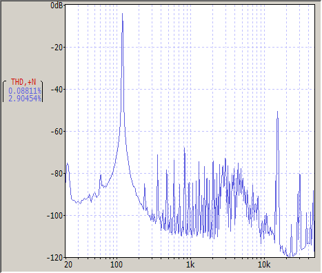Click the -120 dB axis label

coord(54,258)
